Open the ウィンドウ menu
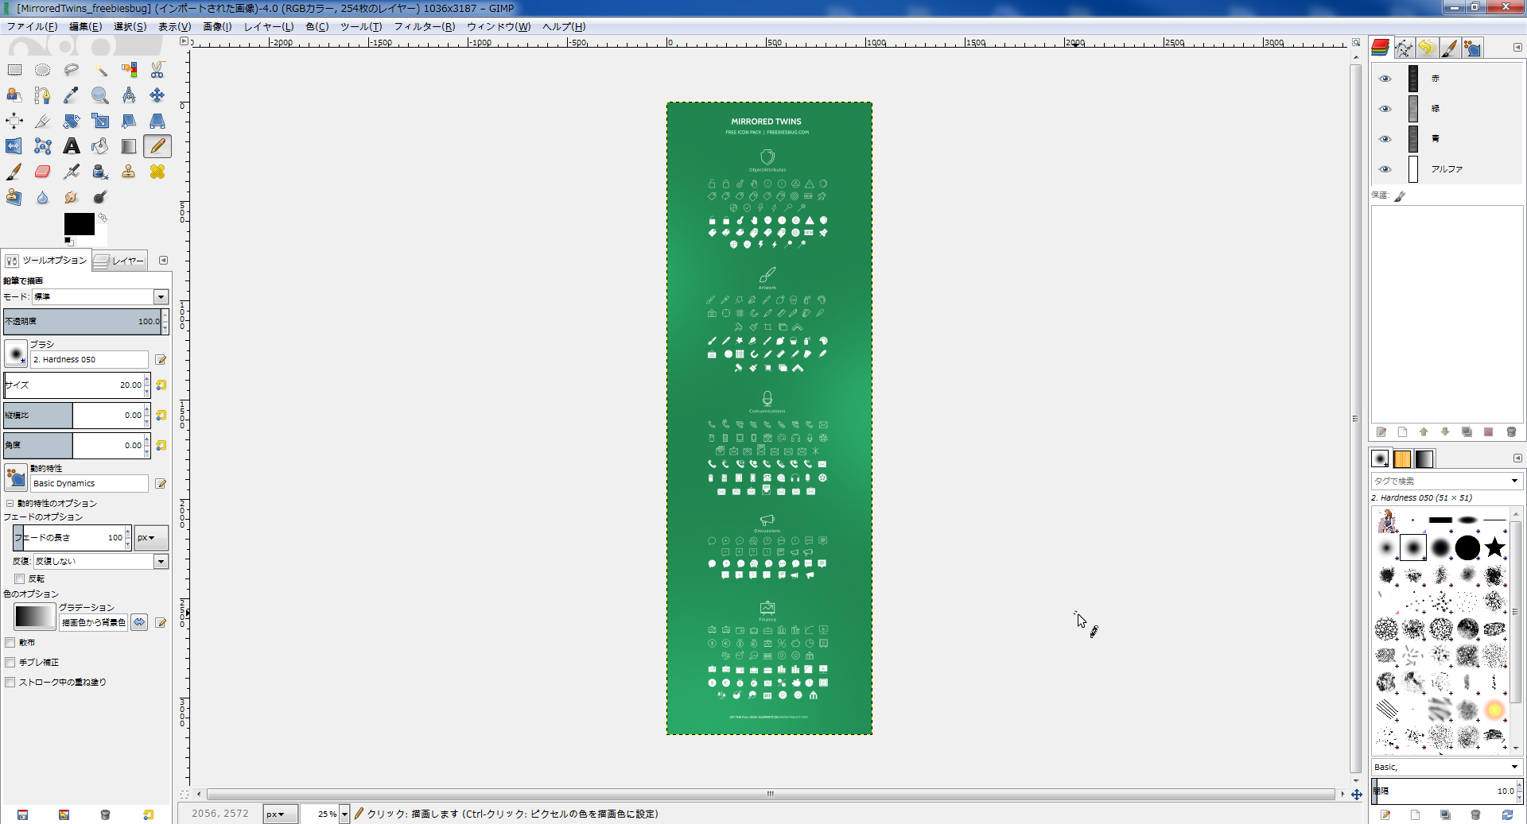The width and height of the screenshot is (1527, 824). point(499,26)
